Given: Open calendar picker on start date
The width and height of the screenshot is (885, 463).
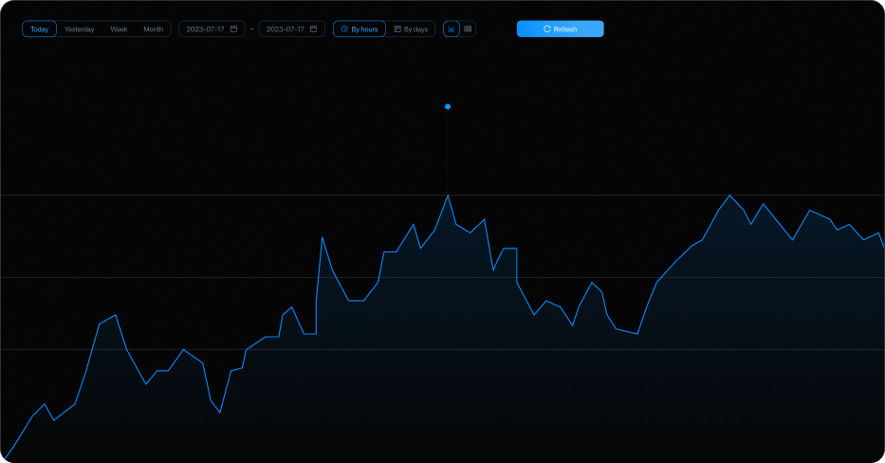Looking at the screenshot, I should [233, 29].
